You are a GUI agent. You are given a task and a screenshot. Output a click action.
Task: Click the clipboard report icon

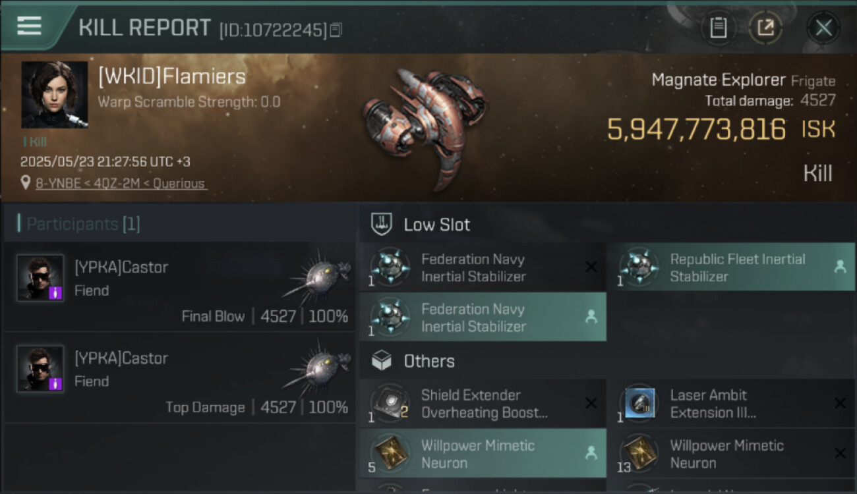(x=718, y=28)
